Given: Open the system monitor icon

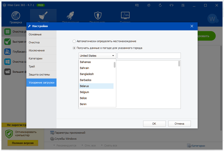Looking at the screenshot, I should coord(125,16).
